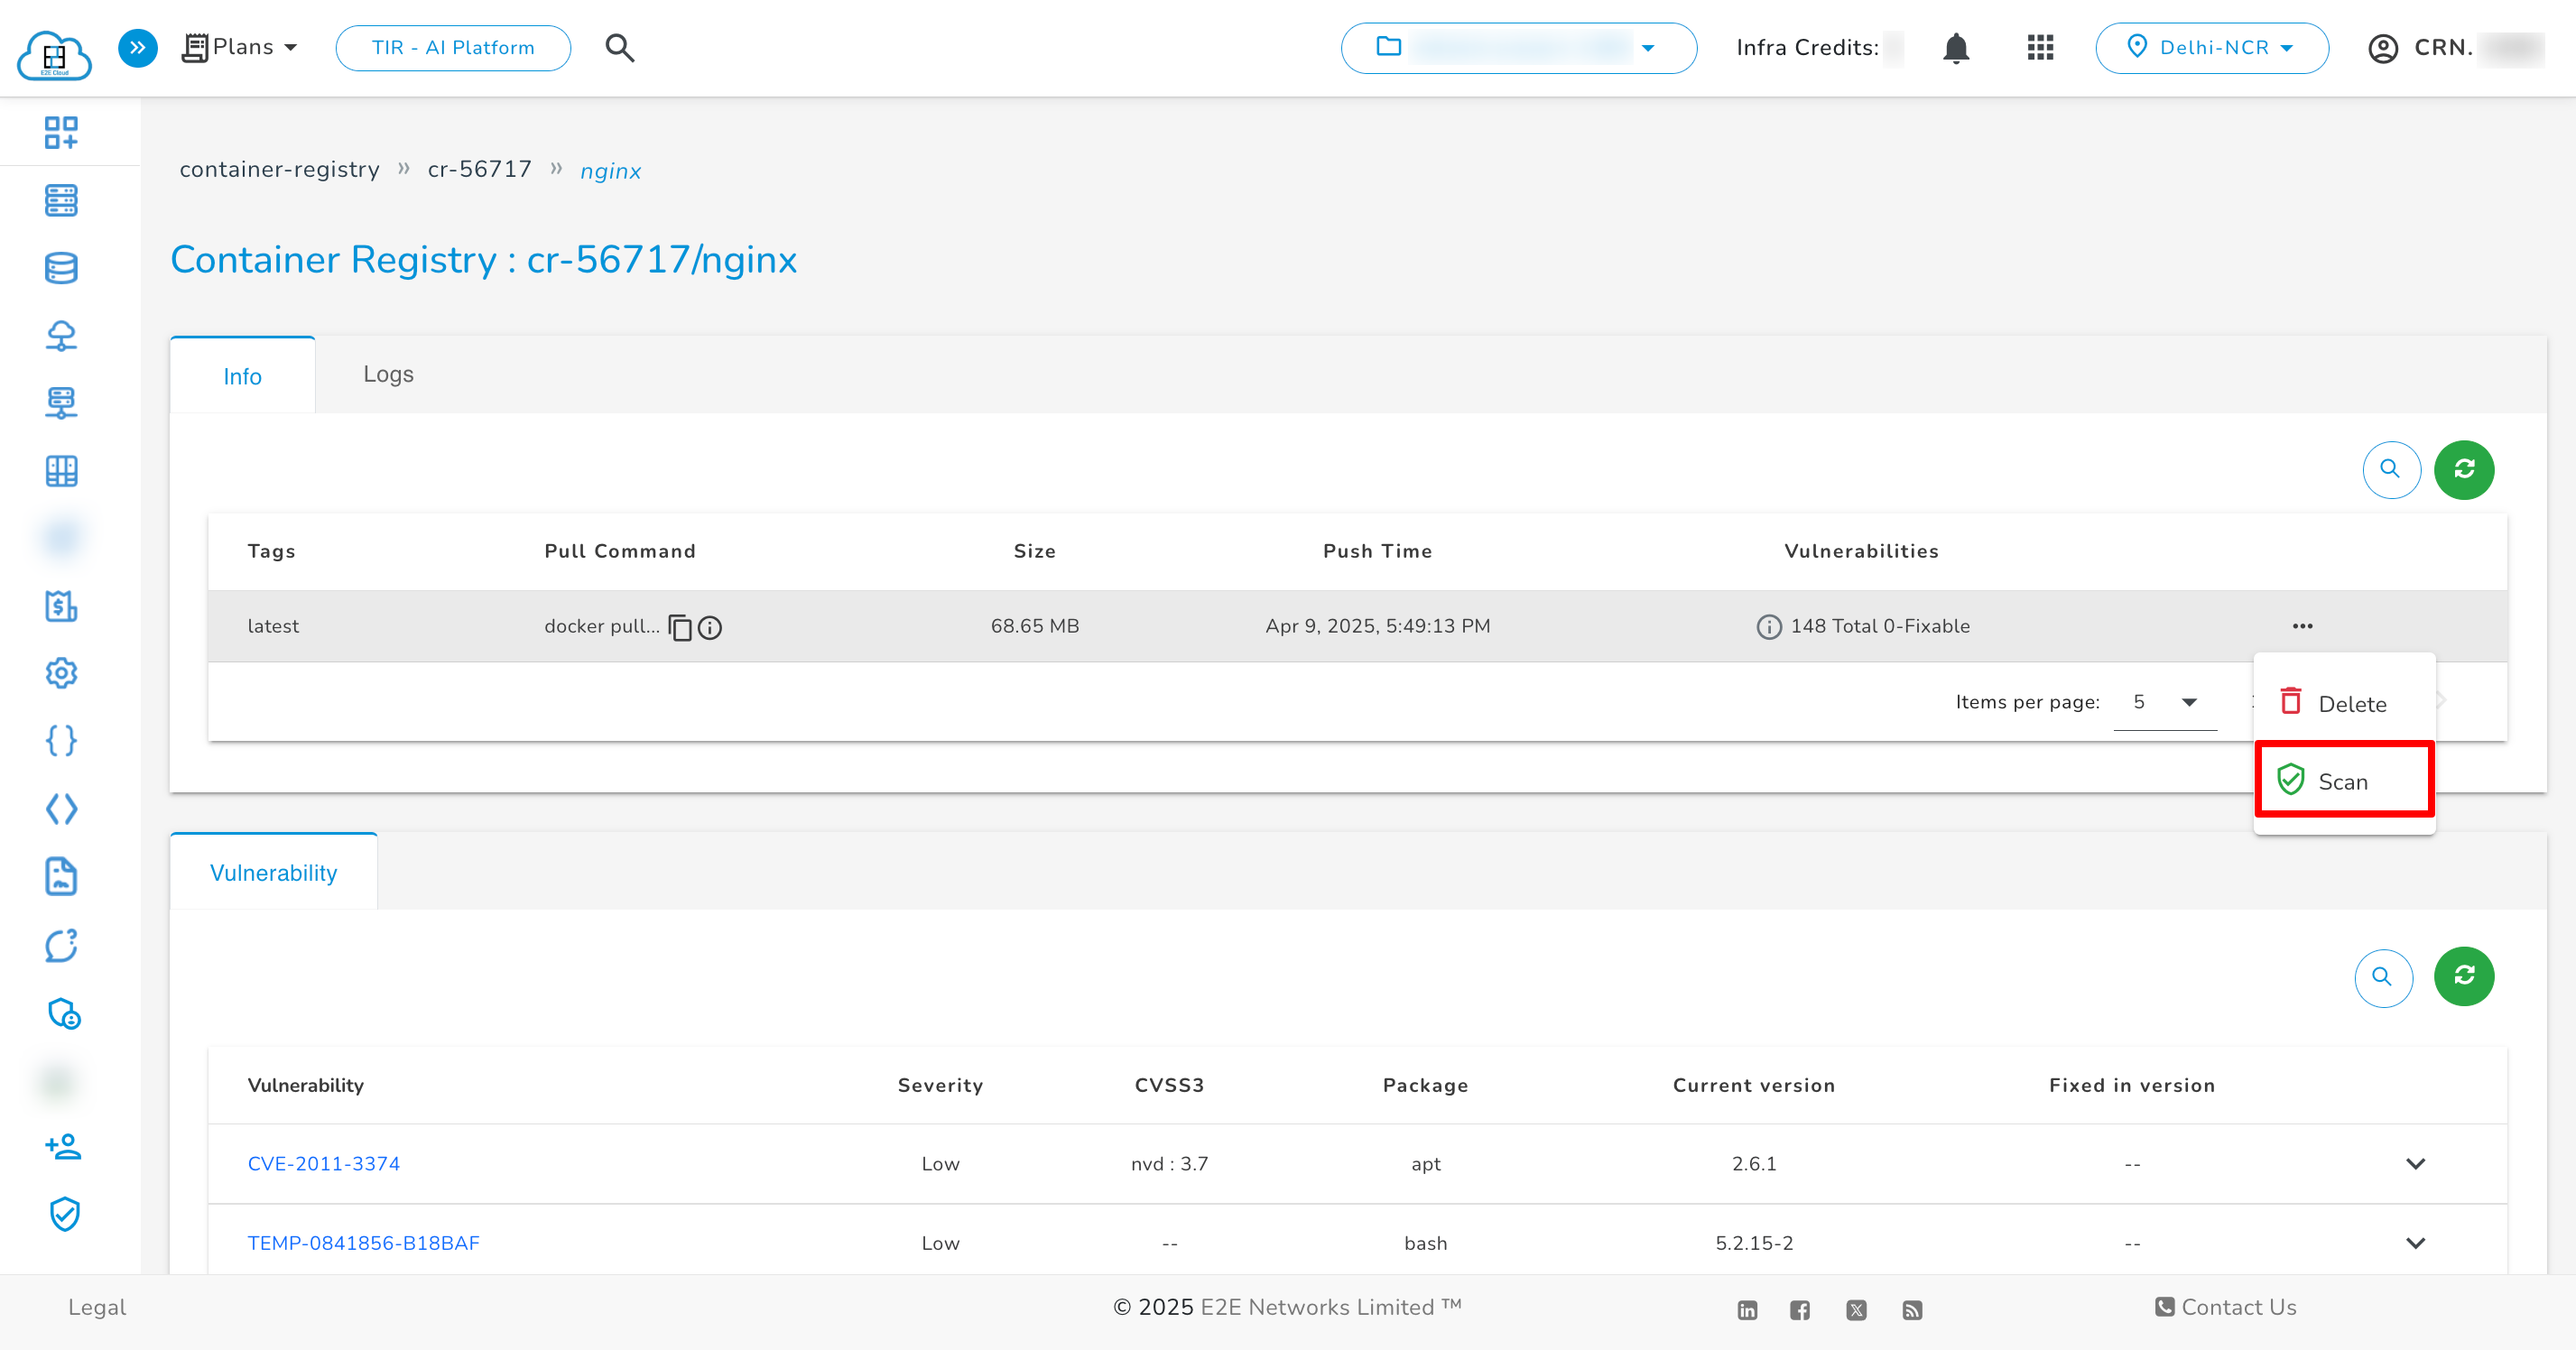Open the CVE-2011-3374 vulnerability link
This screenshot has width=2576, height=1350.
[323, 1163]
